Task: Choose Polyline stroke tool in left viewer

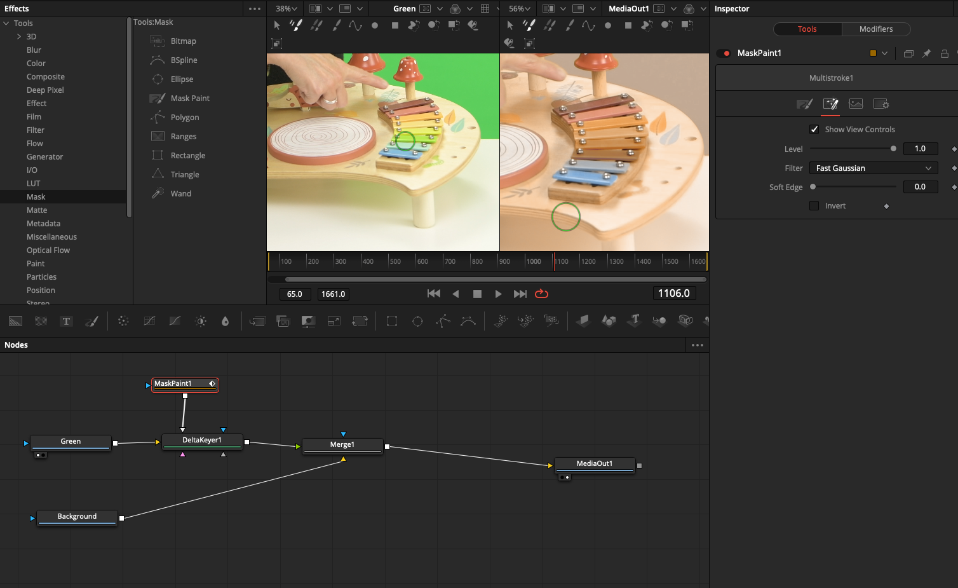Action: tap(355, 25)
